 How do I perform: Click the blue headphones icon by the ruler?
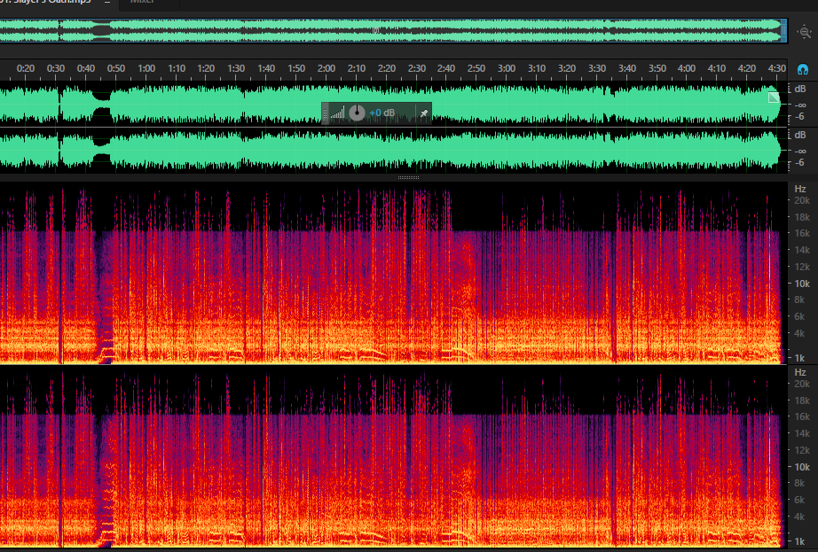pos(803,69)
